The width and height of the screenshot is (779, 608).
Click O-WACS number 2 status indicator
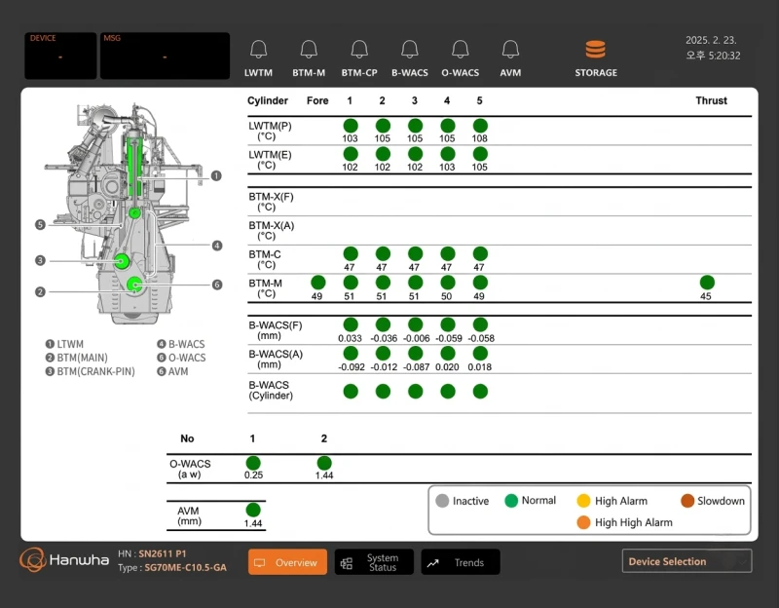[324, 463]
